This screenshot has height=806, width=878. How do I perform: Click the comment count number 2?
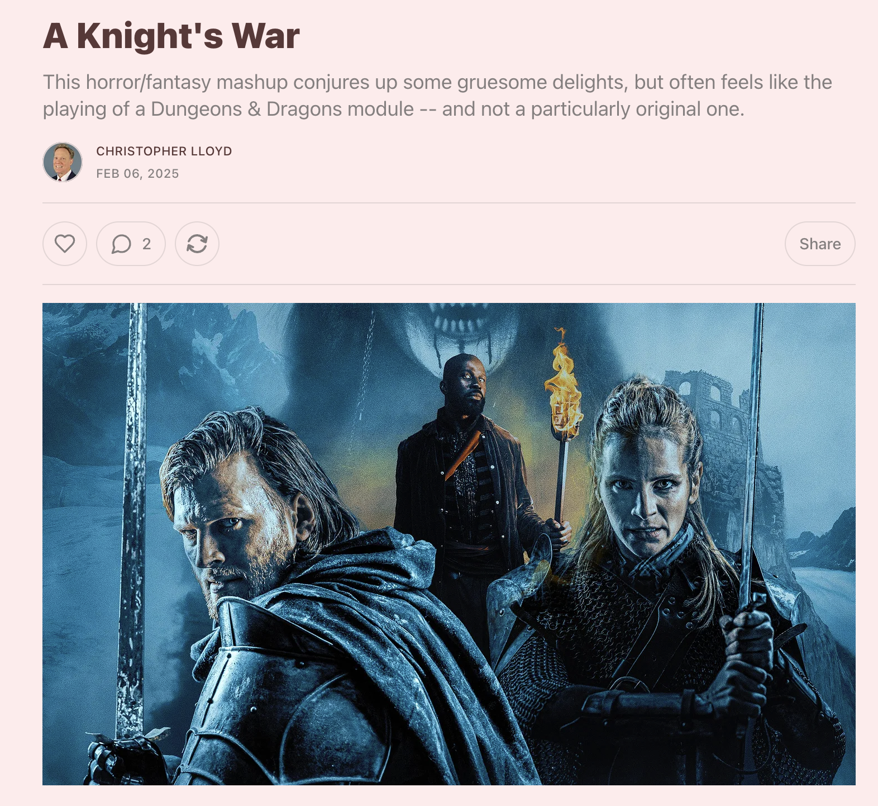tap(146, 244)
